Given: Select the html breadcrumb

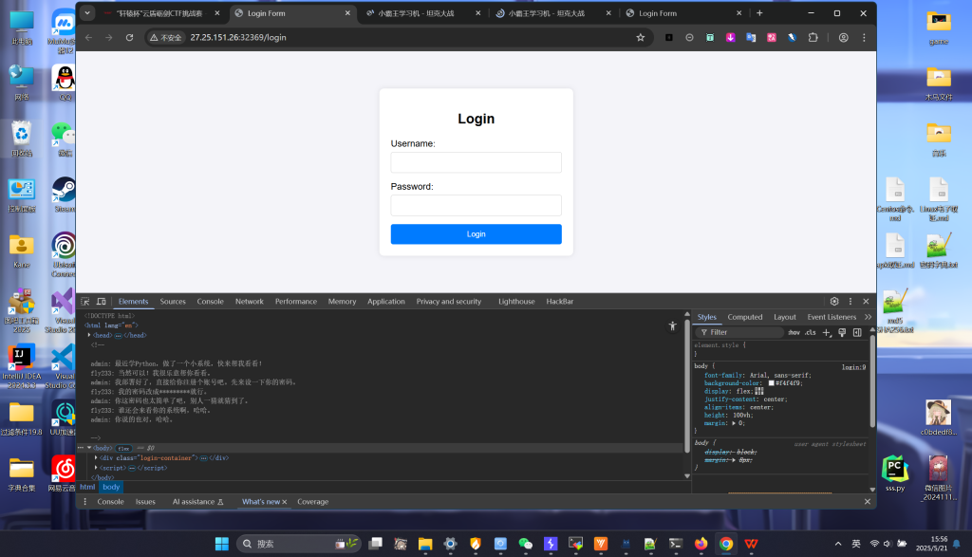Looking at the screenshot, I should [87, 487].
